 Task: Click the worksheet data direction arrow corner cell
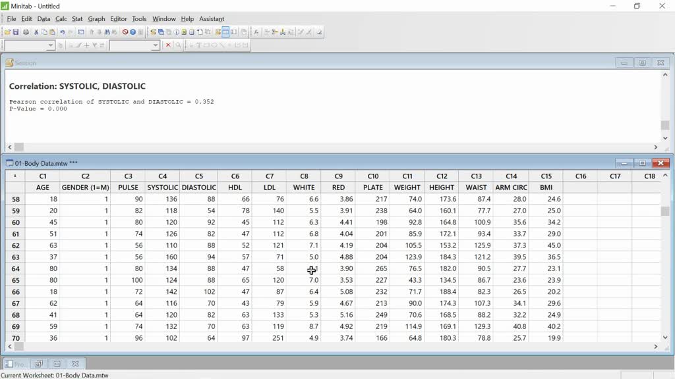(15, 176)
